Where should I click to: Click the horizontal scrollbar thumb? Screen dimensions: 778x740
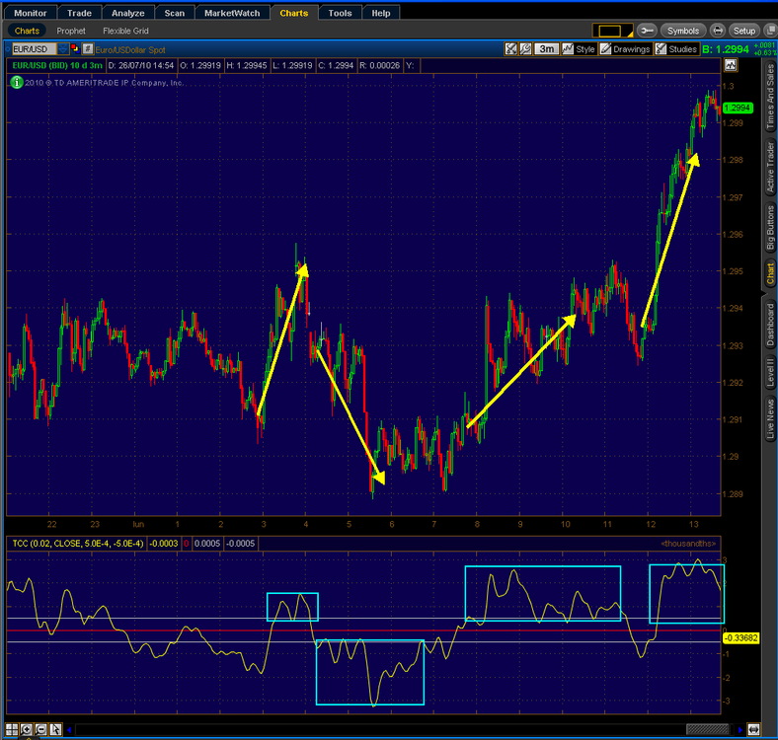[707, 729]
